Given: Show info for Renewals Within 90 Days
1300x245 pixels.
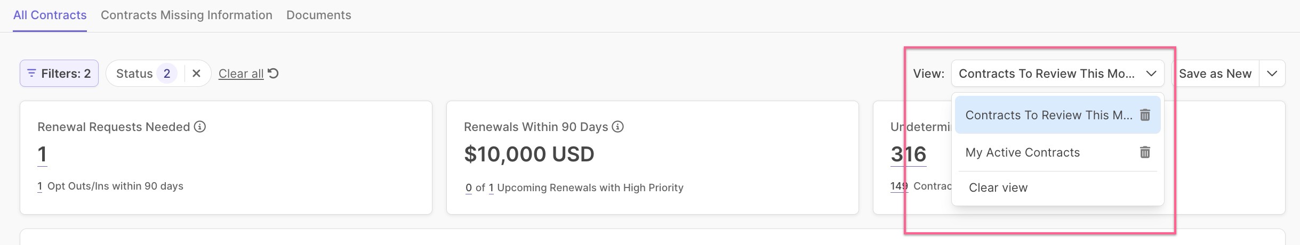Looking at the screenshot, I should tap(618, 127).
